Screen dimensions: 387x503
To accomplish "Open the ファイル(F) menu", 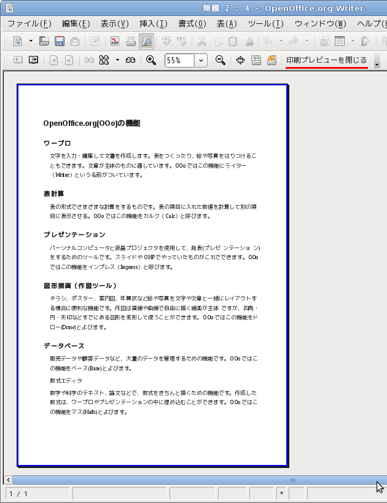I will [29, 24].
